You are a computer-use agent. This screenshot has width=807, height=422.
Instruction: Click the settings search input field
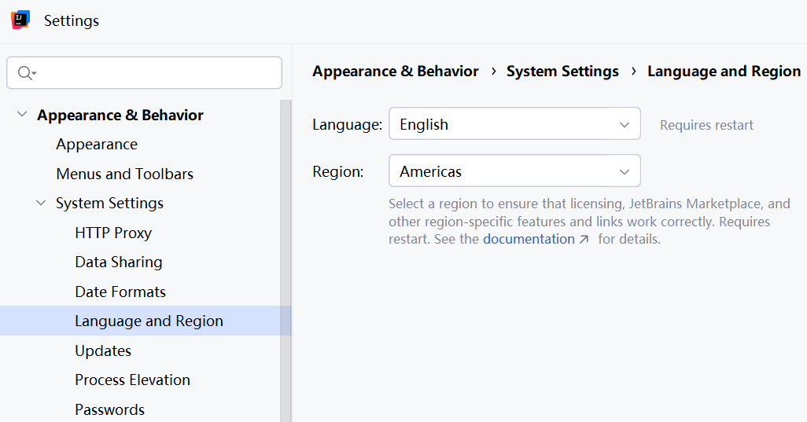[x=144, y=73]
